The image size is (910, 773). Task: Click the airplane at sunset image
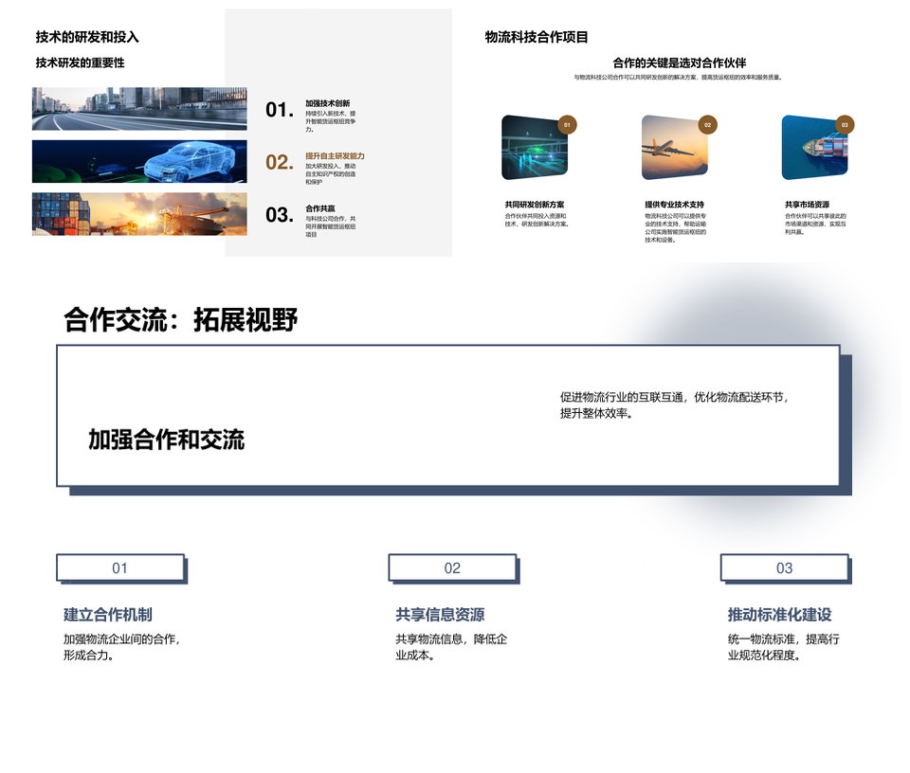(674, 148)
